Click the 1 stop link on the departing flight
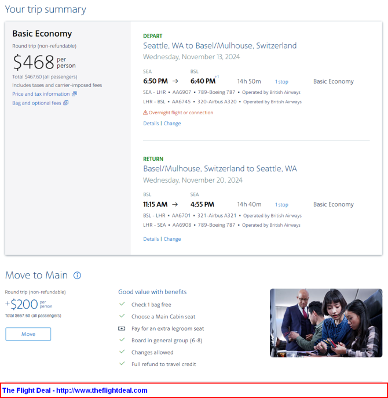Viewport: 388px width, 398px height. point(281,82)
